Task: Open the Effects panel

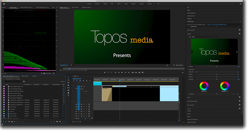Action: pos(189,10)
